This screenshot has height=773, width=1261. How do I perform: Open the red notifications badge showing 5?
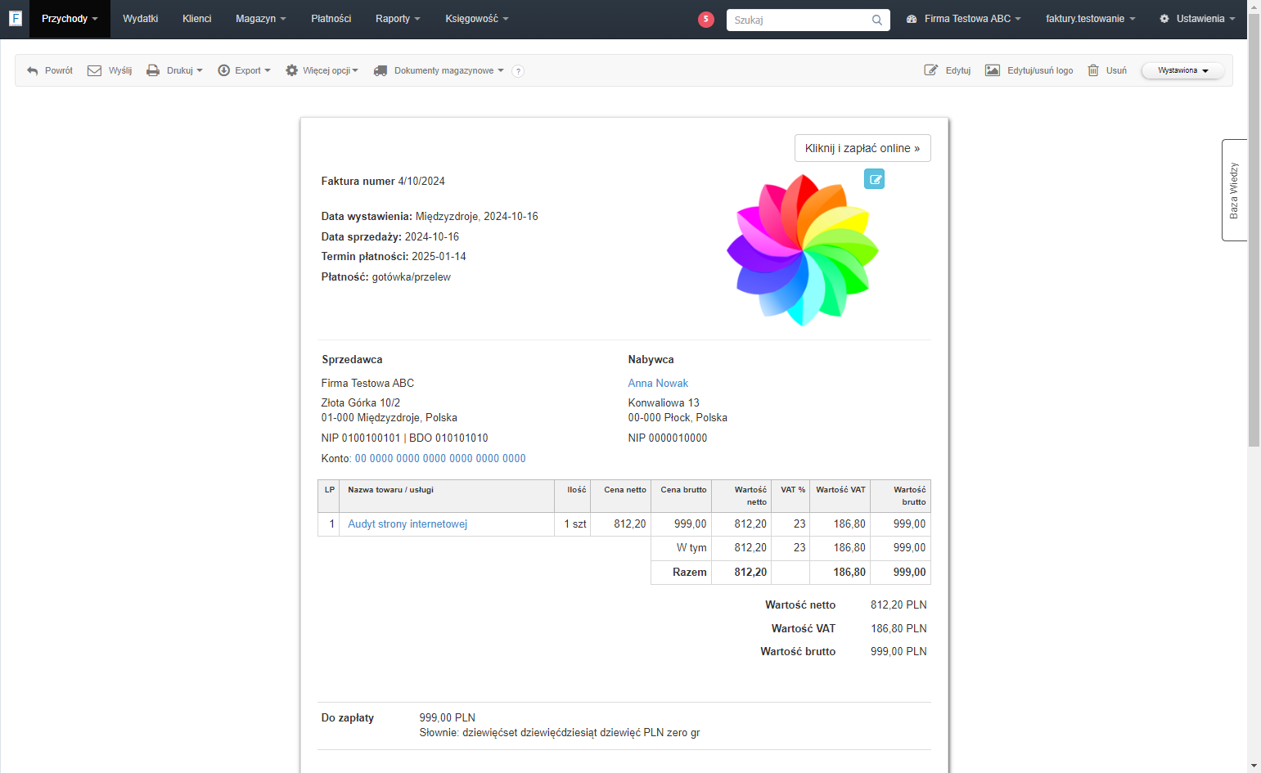(x=706, y=19)
